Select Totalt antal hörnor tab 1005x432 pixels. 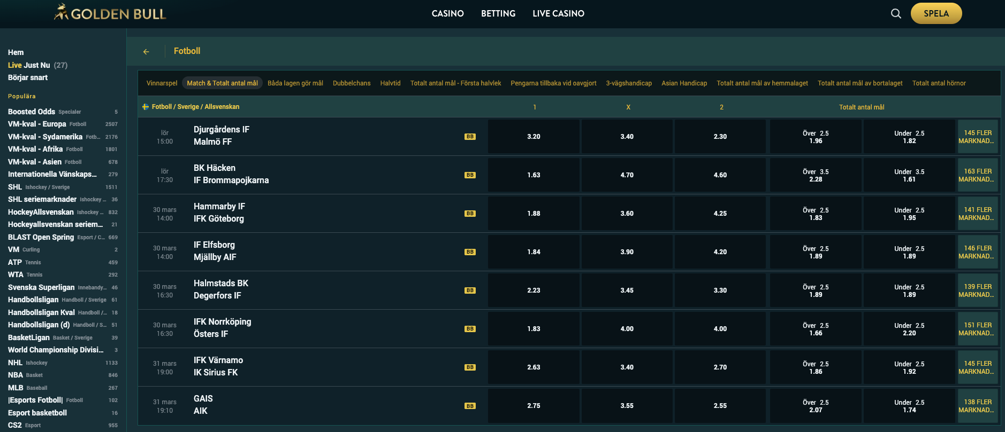coord(939,83)
